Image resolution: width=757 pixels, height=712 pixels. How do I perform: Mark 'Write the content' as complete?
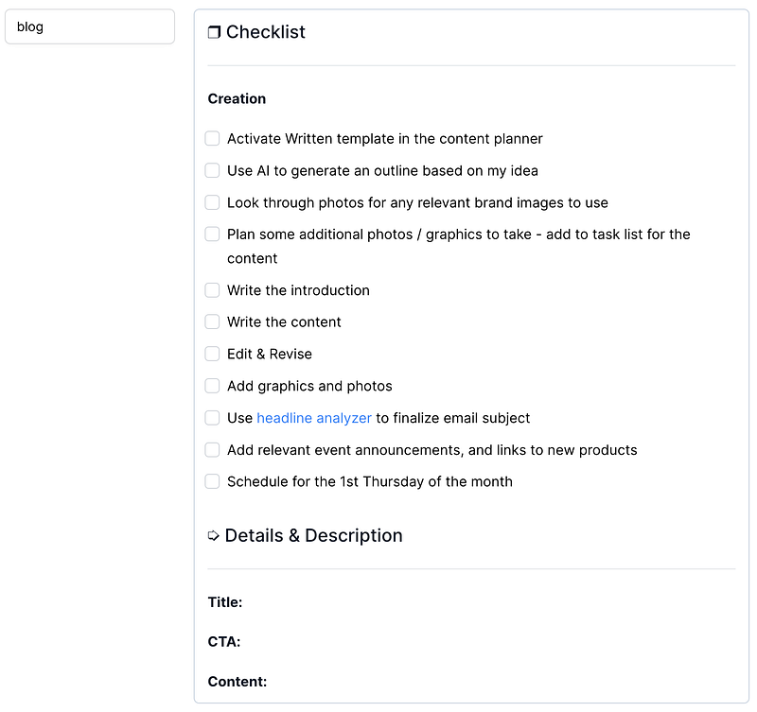click(213, 322)
